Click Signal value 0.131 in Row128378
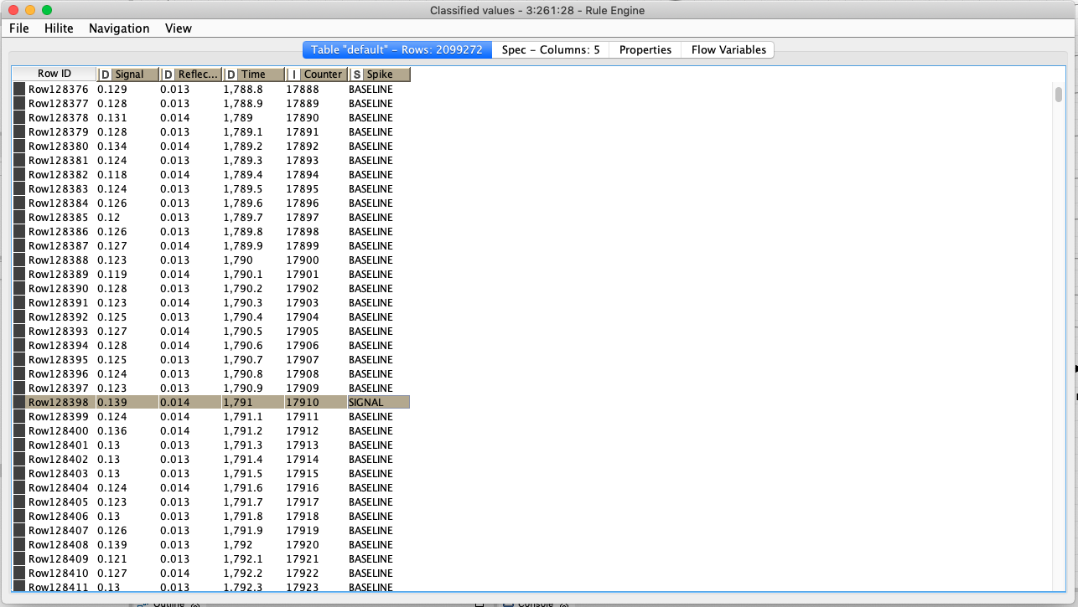Screen dimensions: 1078x607 112,117
